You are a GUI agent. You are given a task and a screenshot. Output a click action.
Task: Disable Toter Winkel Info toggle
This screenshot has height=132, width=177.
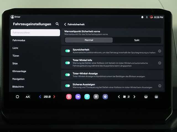coord(67,63)
